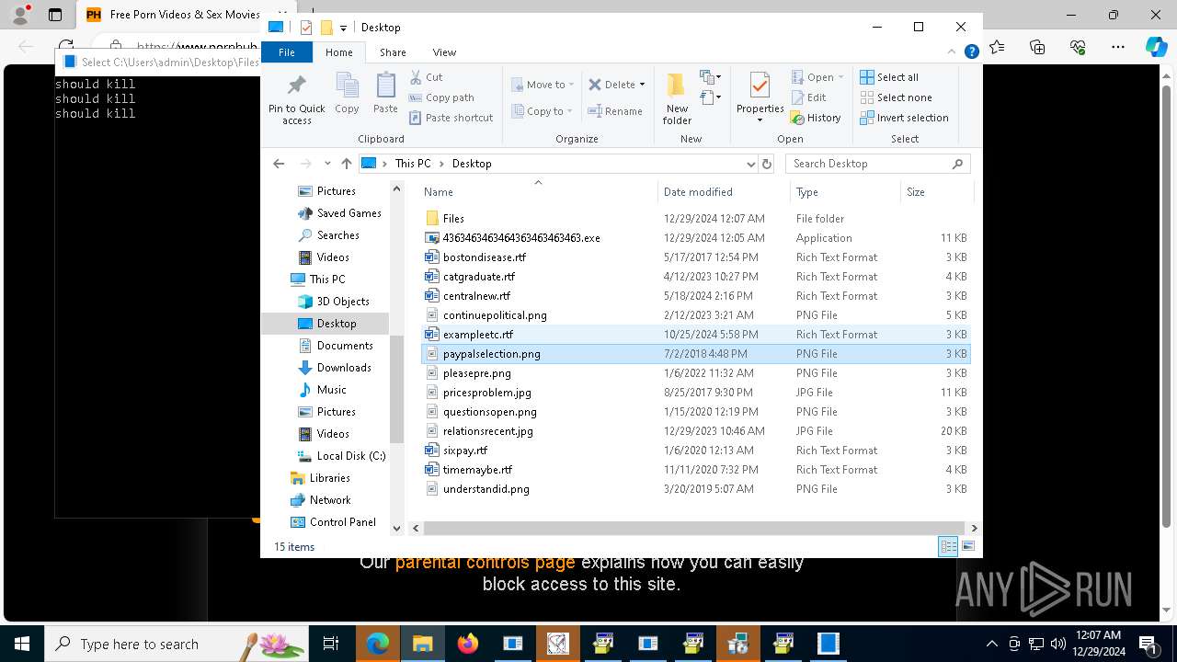Click the Copy ribbon icon
Screen dimensions: 1177x662
pos(347,94)
